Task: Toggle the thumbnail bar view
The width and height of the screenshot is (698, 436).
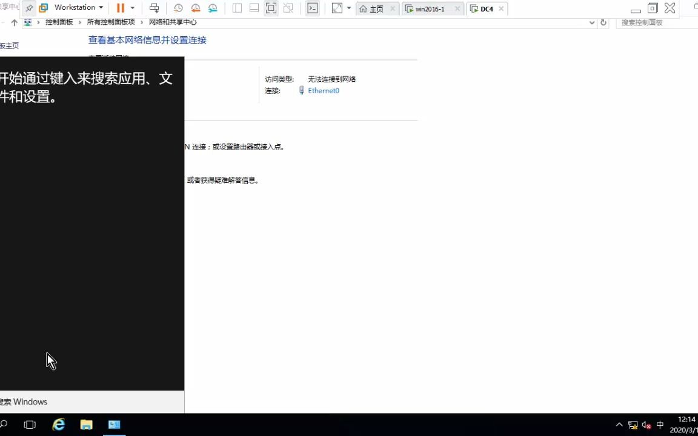Action: (x=254, y=8)
